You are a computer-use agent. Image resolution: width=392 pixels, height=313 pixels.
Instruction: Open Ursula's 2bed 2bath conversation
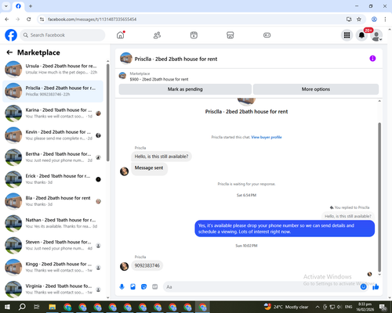53,69
